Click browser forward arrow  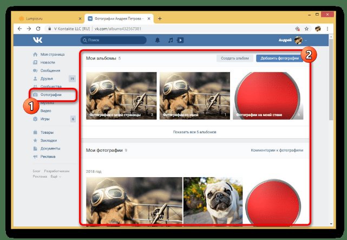point(29,29)
